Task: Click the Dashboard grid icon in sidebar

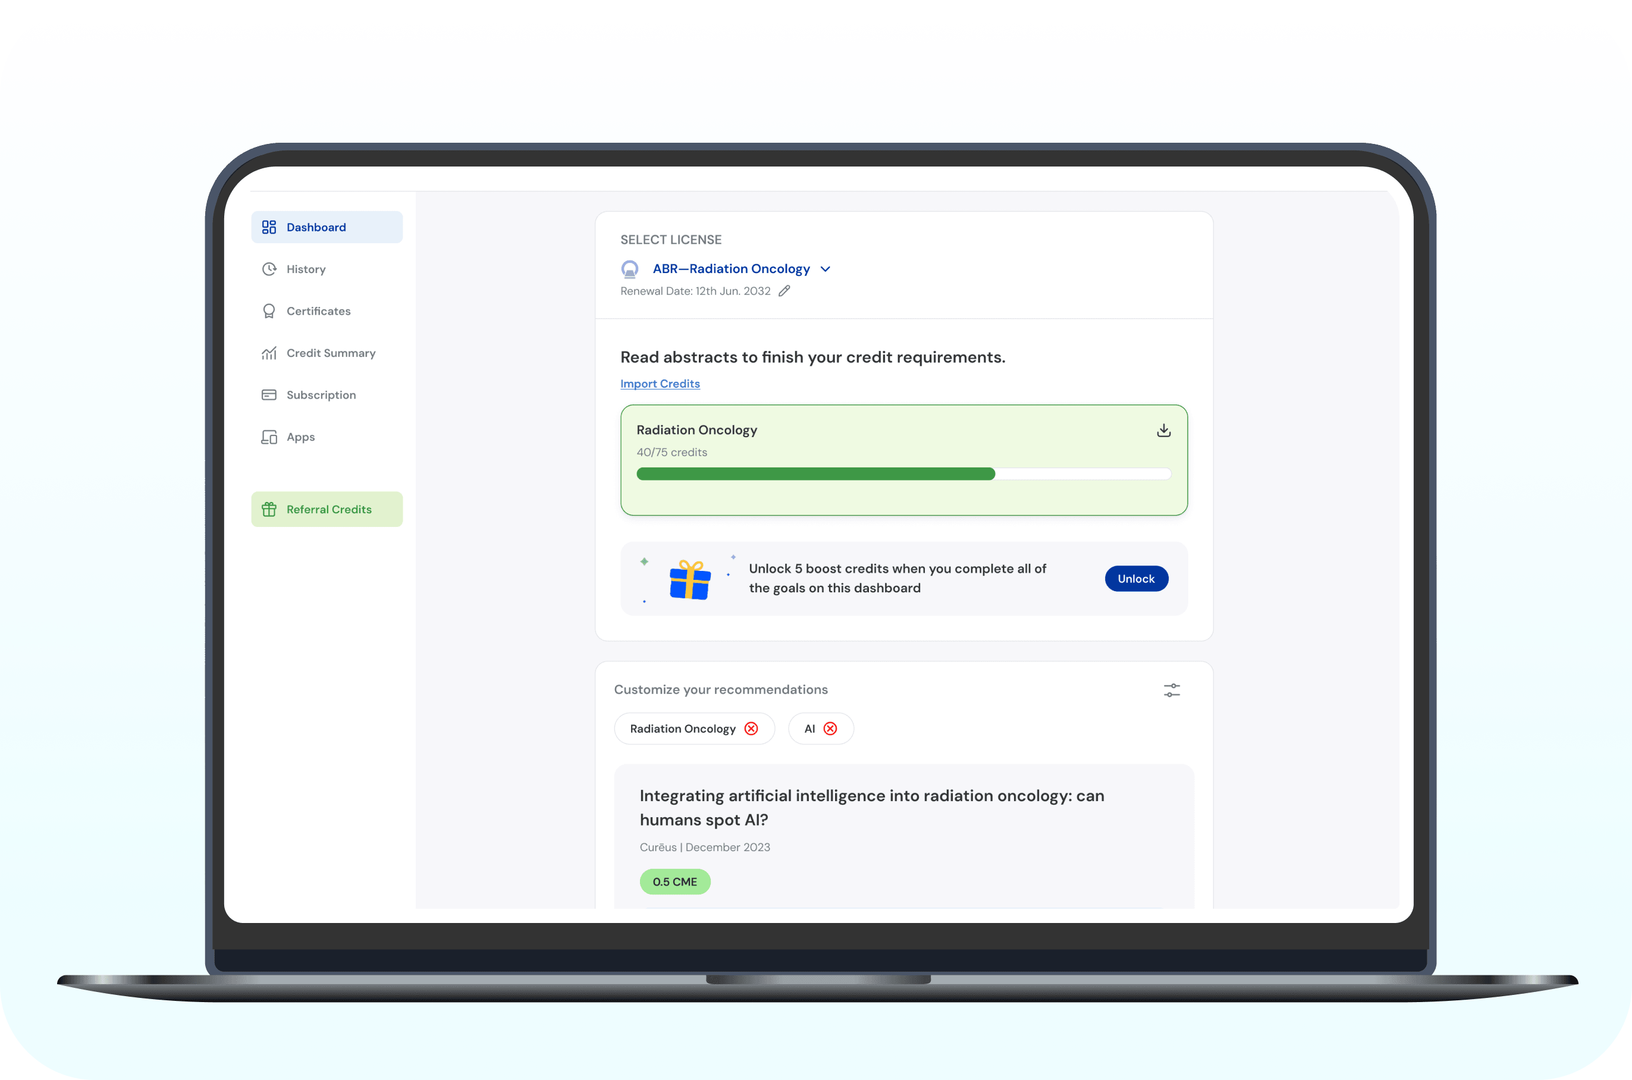Action: tap(269, 227)
